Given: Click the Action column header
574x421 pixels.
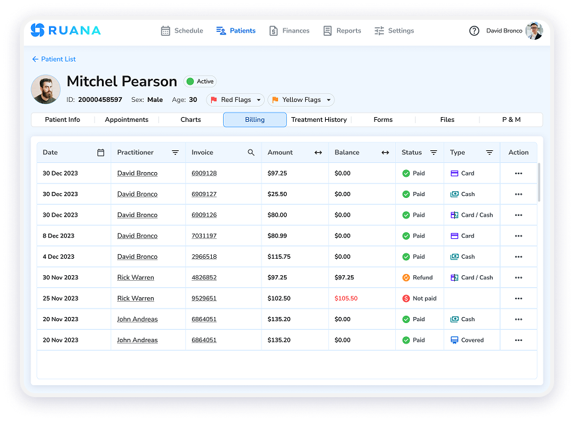Looking at the screenshot, I should coord(518,153).
